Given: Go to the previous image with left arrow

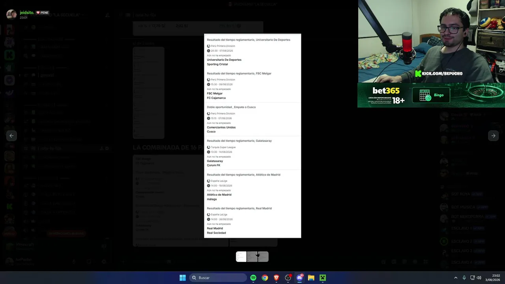Looking at the screenshot, I should (11, 136).
